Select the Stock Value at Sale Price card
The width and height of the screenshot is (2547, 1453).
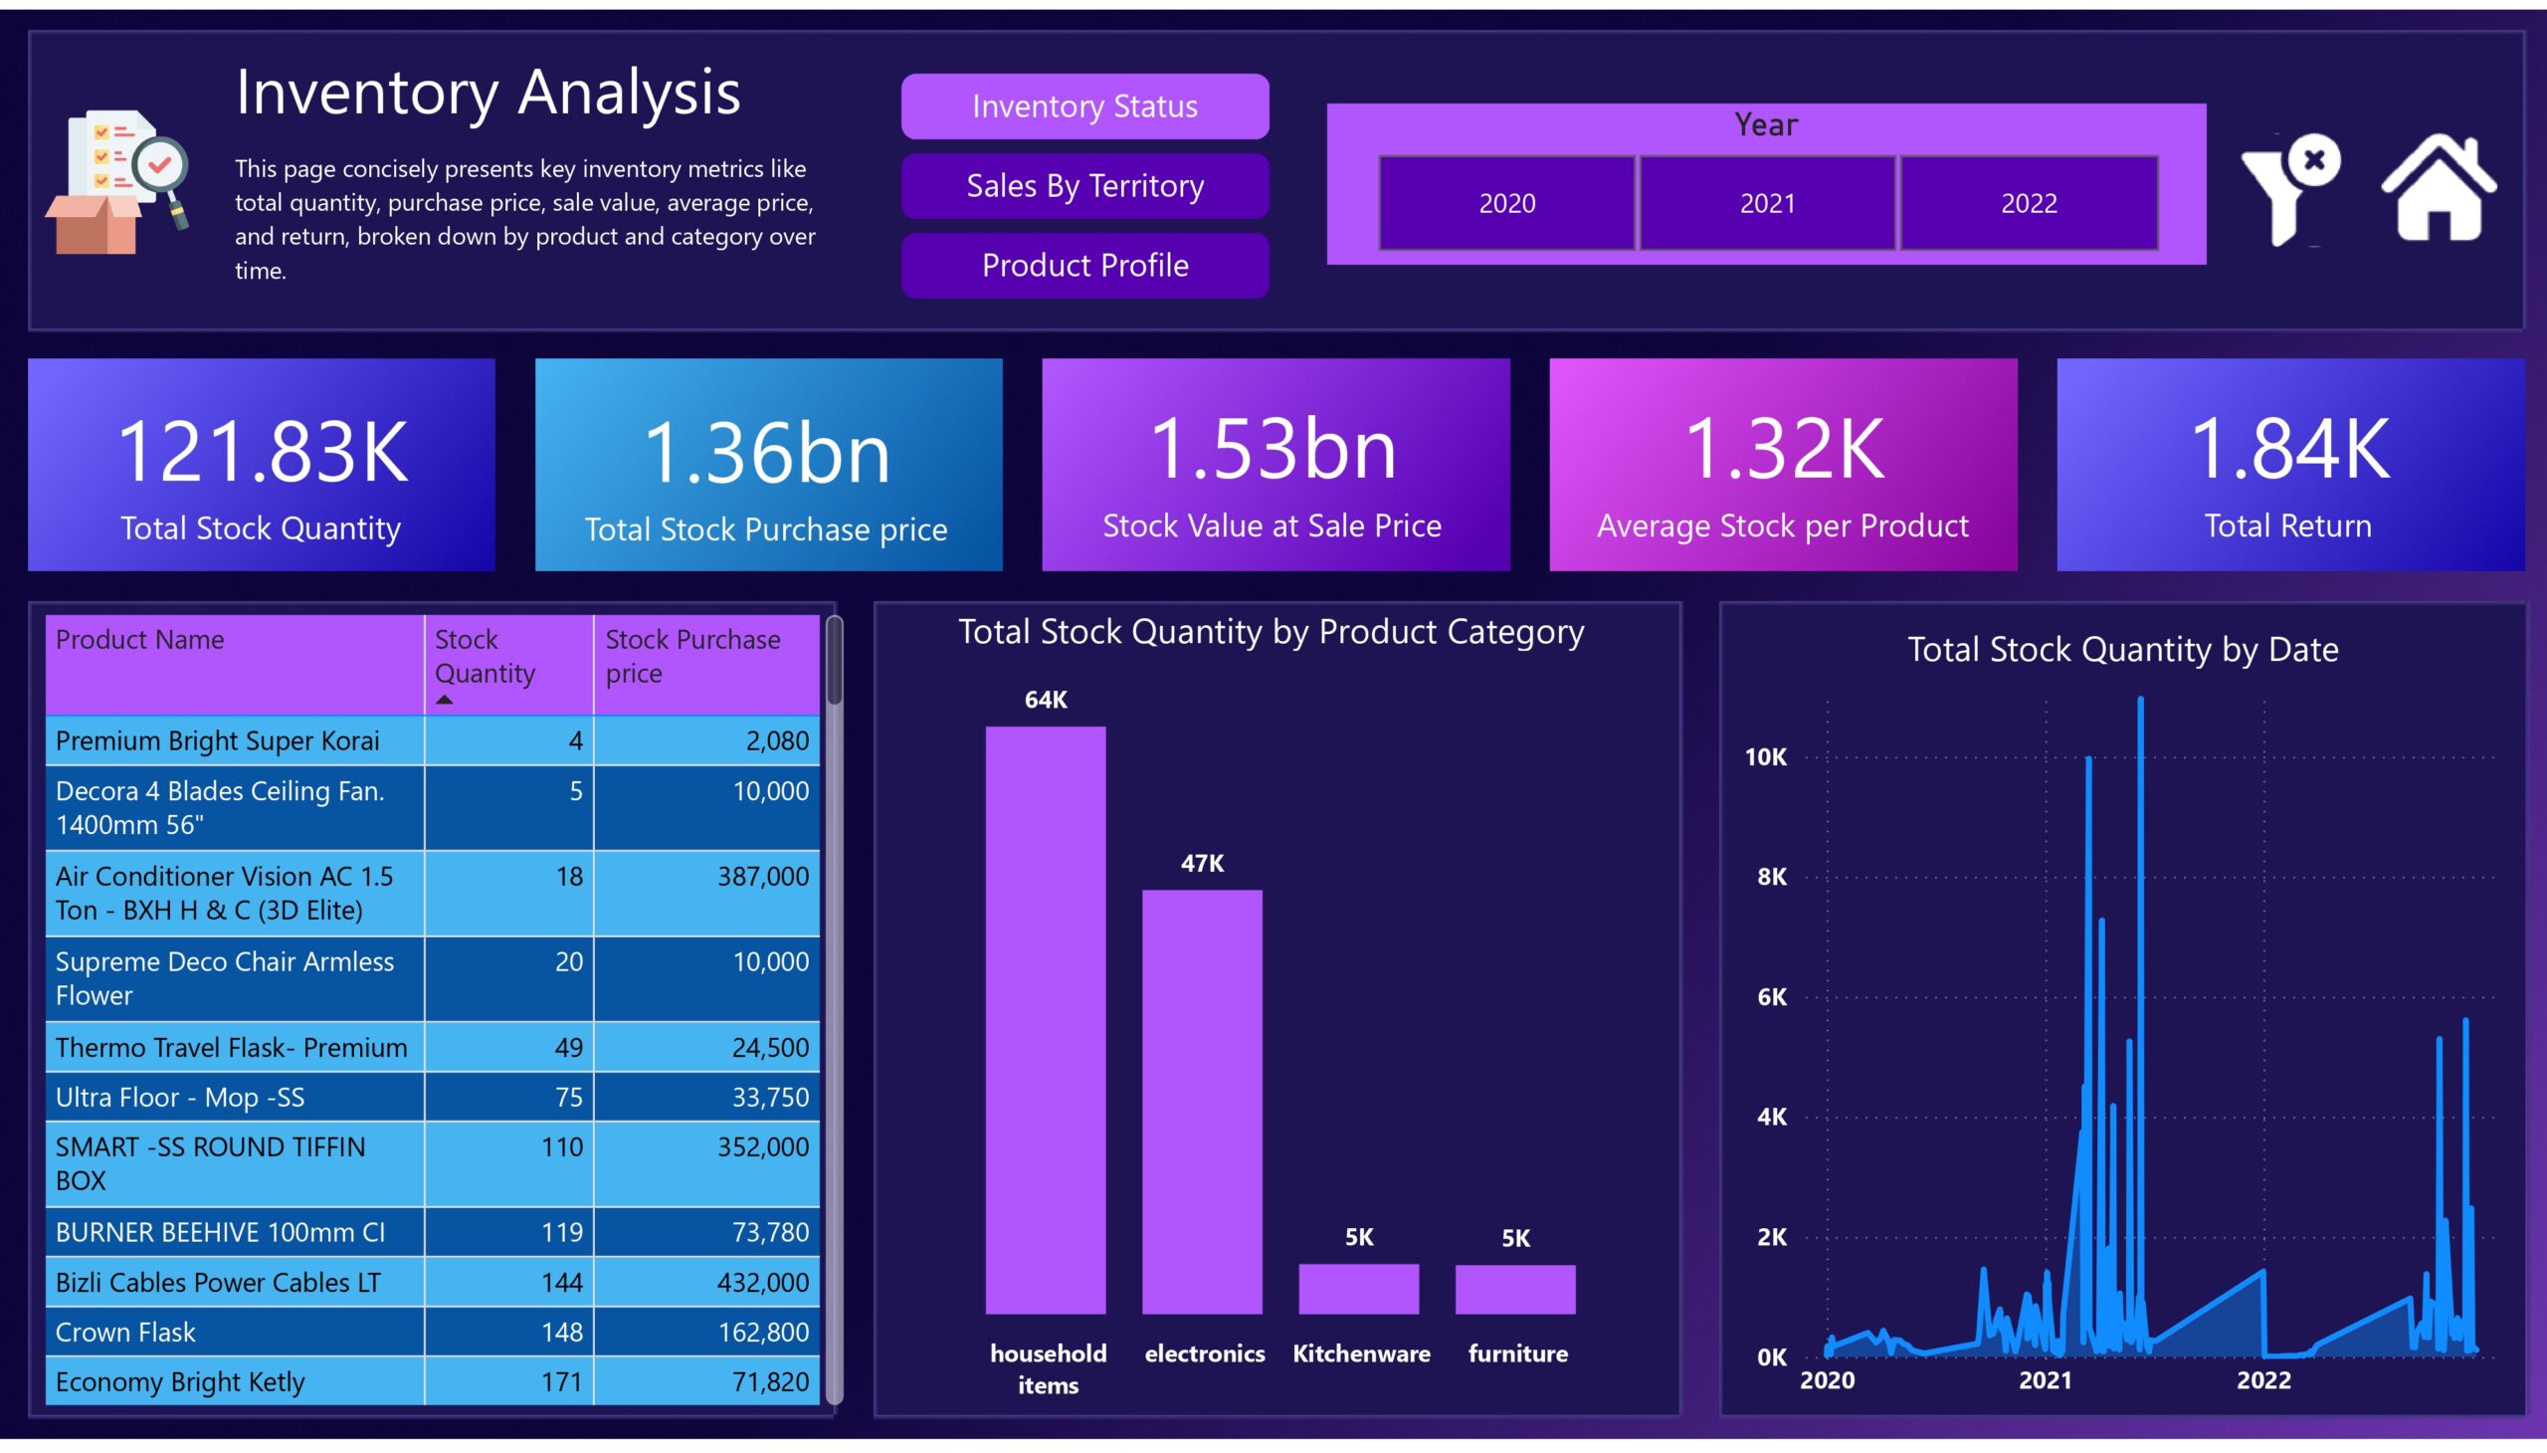(1276, 465)
